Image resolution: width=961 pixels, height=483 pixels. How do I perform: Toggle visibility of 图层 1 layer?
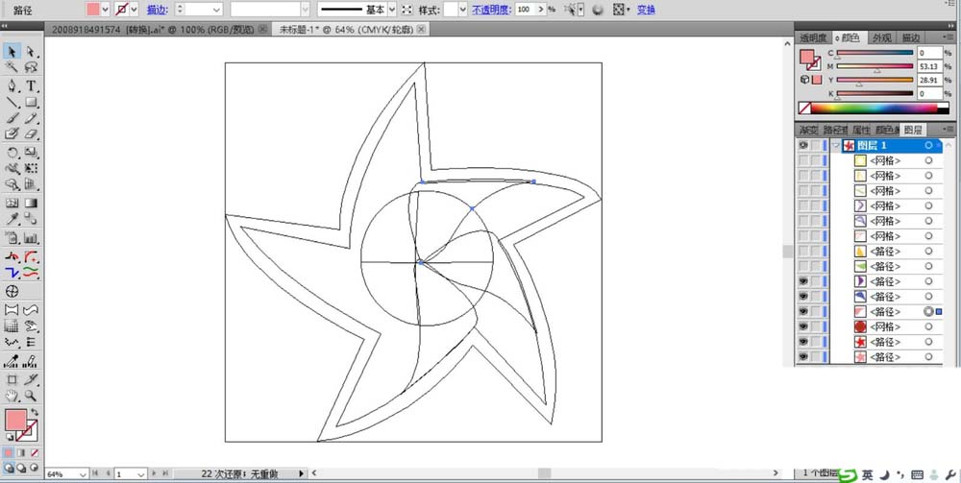pos(803,145)
